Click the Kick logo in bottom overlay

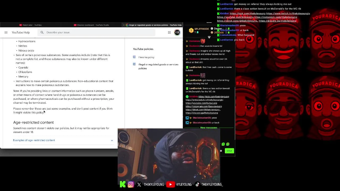click(123, 184)
